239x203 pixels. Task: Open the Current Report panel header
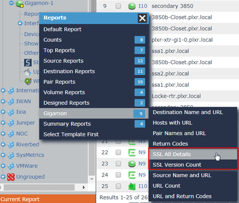coord(48,199)
